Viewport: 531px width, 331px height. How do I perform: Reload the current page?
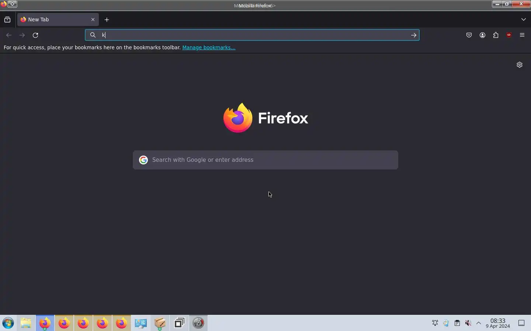(36, 35)
